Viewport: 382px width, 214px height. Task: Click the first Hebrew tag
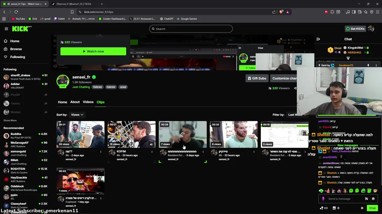coord(97,87)
